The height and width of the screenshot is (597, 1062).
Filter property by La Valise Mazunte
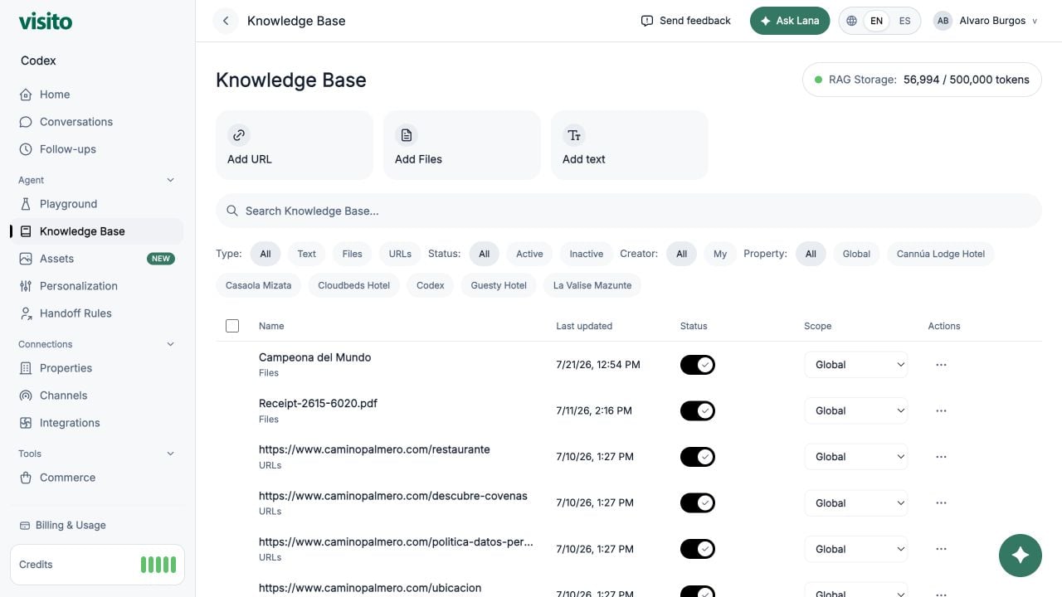tap(592, 285)
